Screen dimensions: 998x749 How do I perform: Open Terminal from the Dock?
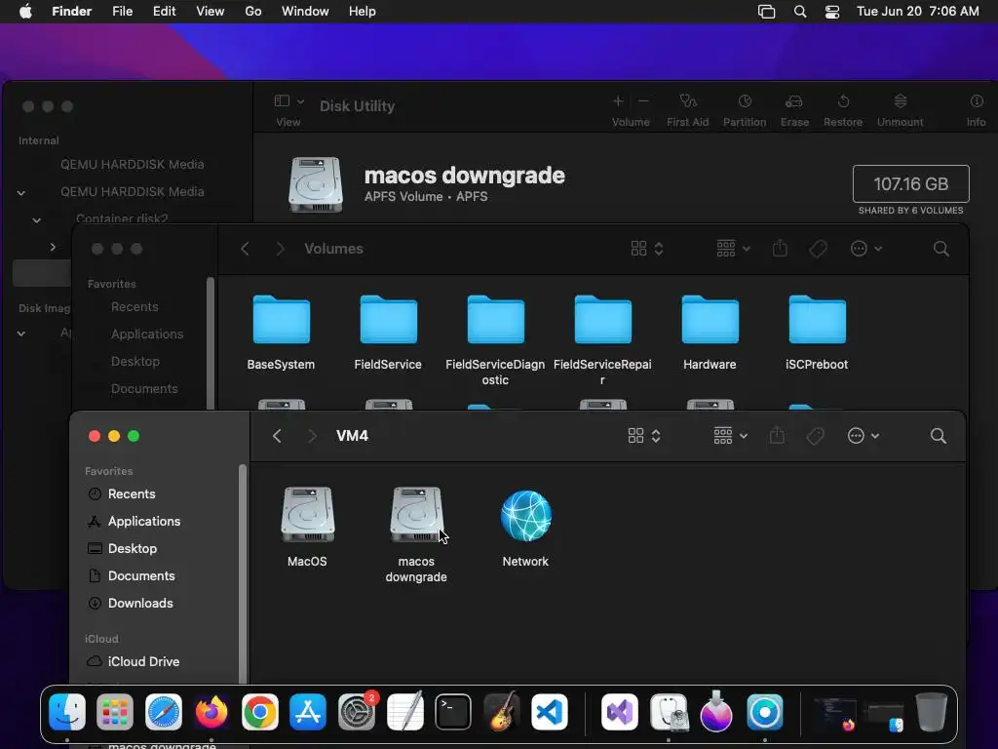452,711
